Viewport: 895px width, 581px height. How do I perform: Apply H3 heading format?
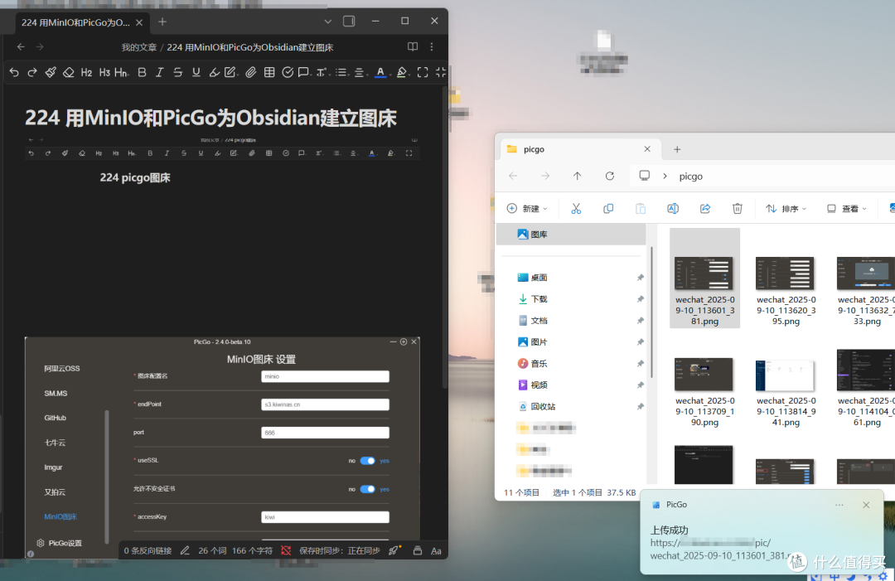104,72
